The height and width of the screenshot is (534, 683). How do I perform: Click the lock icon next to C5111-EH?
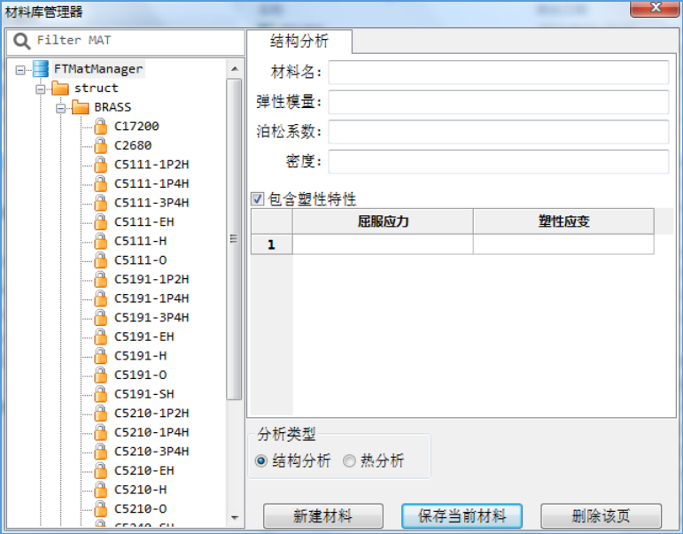(100, 222)
